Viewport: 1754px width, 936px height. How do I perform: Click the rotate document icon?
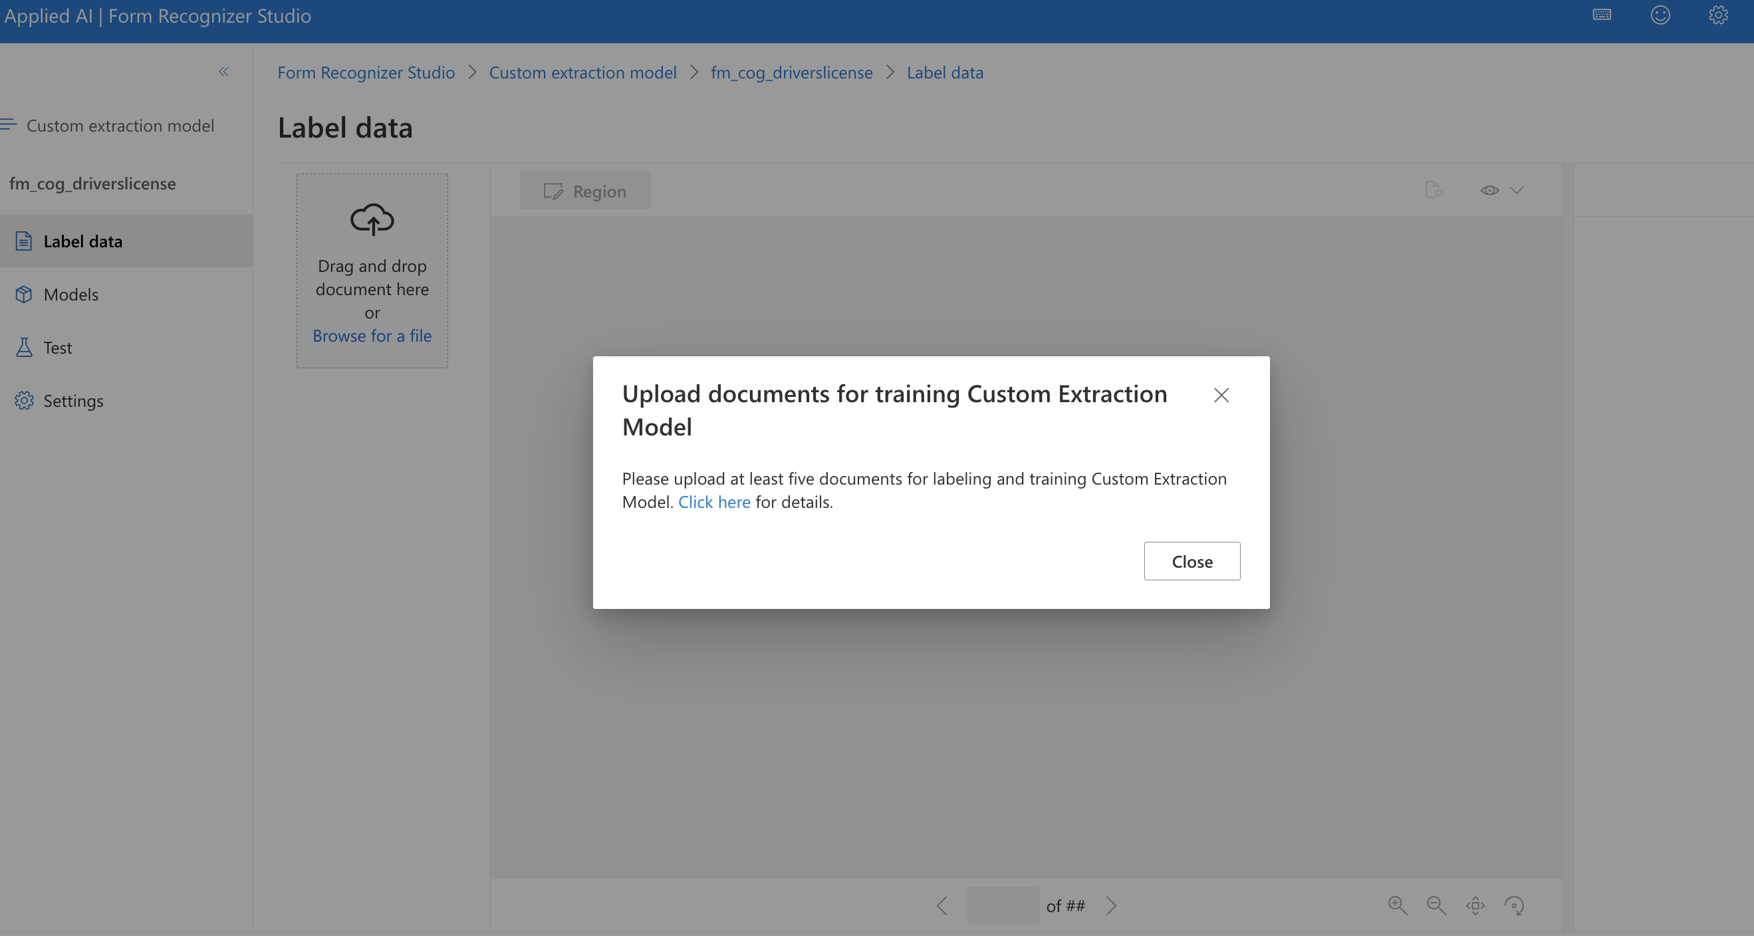pos(1514,905)
